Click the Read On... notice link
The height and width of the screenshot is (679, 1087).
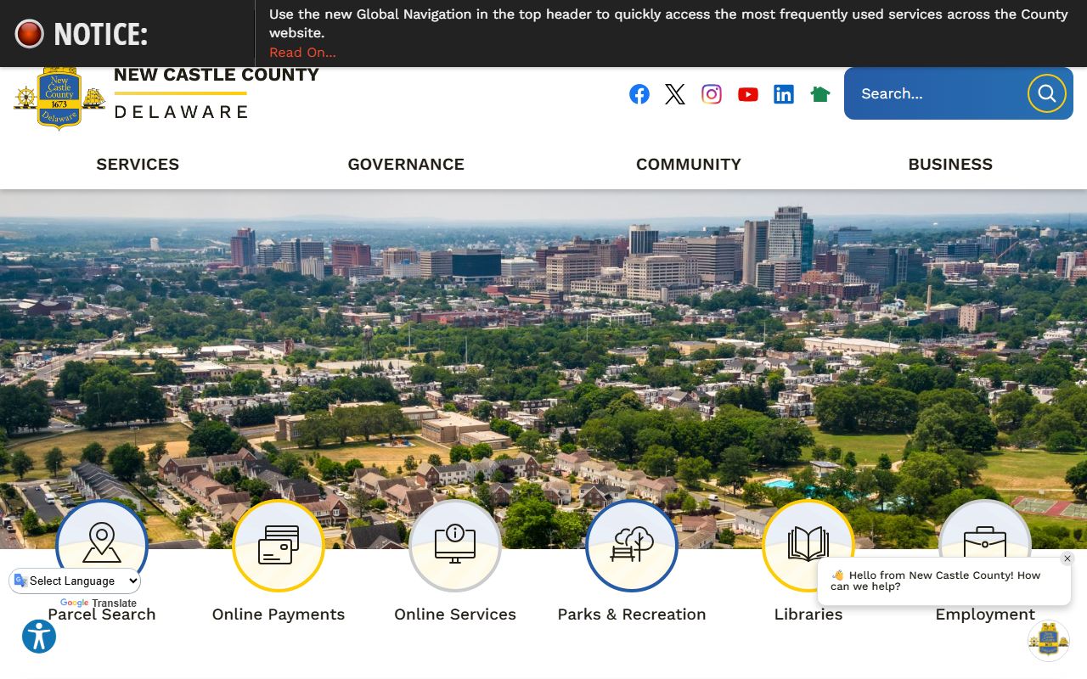302,53
